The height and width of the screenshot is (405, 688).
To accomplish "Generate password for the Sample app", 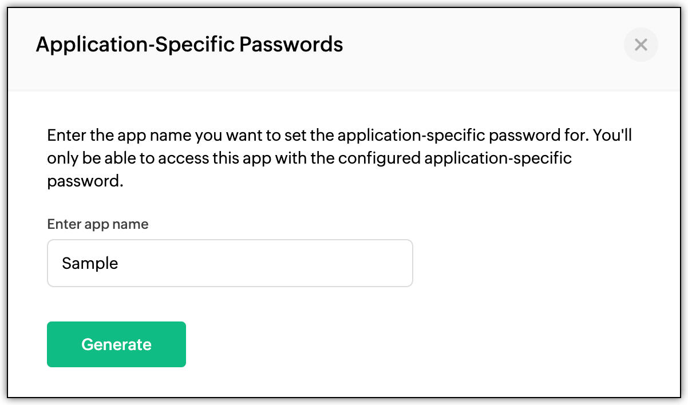I will (x=116, y=344).
